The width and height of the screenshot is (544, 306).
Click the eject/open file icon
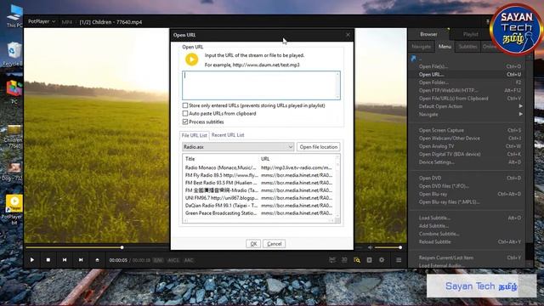point(97,260)
